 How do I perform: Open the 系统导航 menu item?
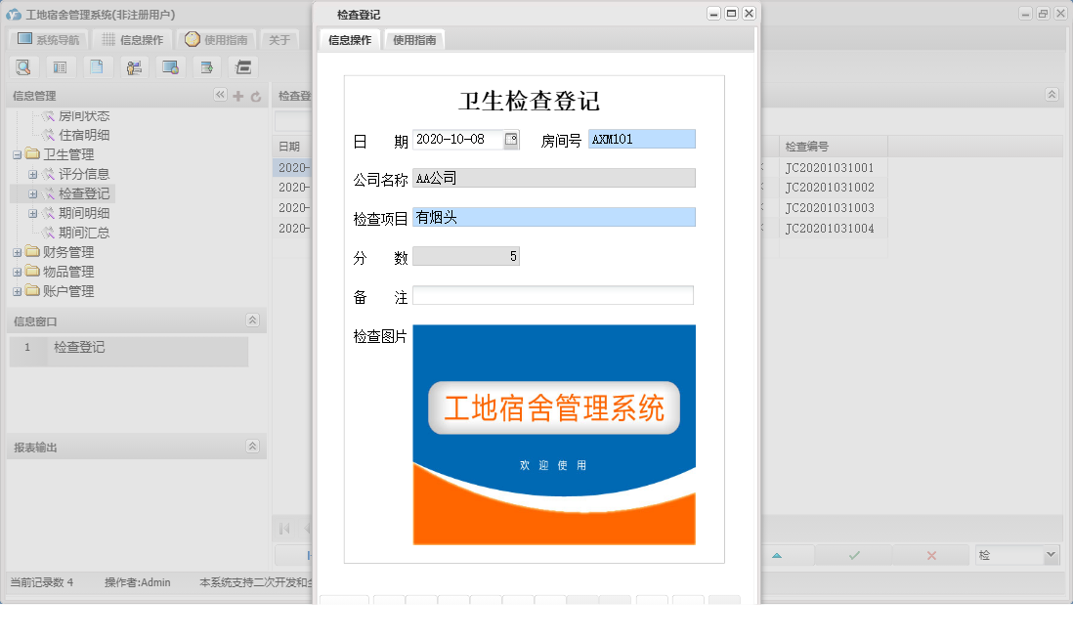tap(51, 39)
